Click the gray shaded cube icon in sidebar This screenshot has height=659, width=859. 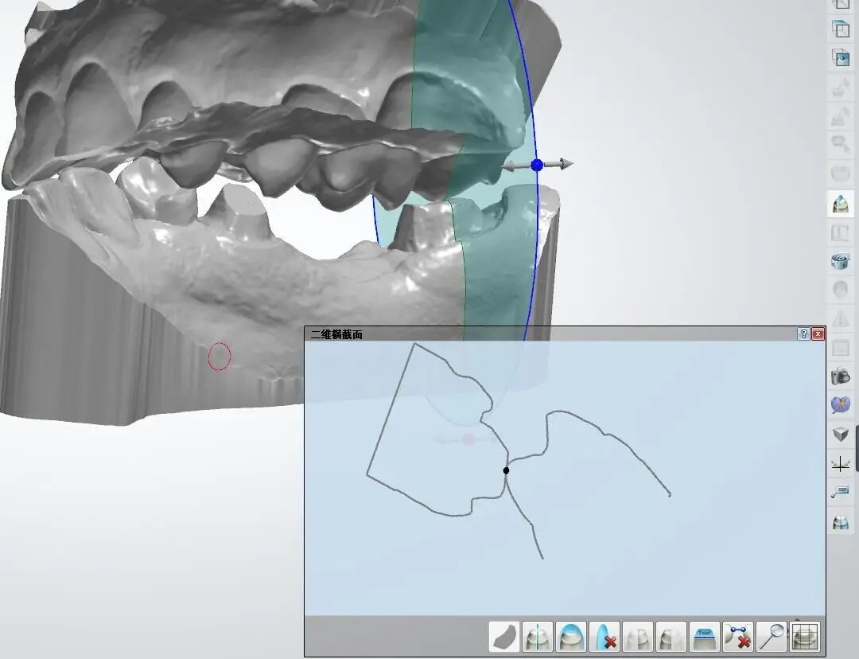pos(841,435)
